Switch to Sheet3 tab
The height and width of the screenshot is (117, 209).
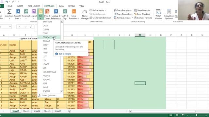tap(26, 111)
